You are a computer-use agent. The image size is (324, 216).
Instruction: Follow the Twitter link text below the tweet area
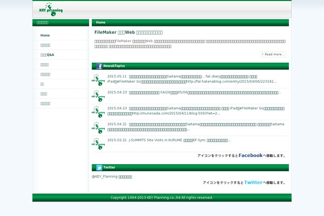tap(253, 183)
